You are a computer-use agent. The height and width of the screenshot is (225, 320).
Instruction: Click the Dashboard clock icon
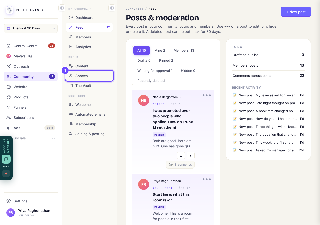click(x=71, y=17)
